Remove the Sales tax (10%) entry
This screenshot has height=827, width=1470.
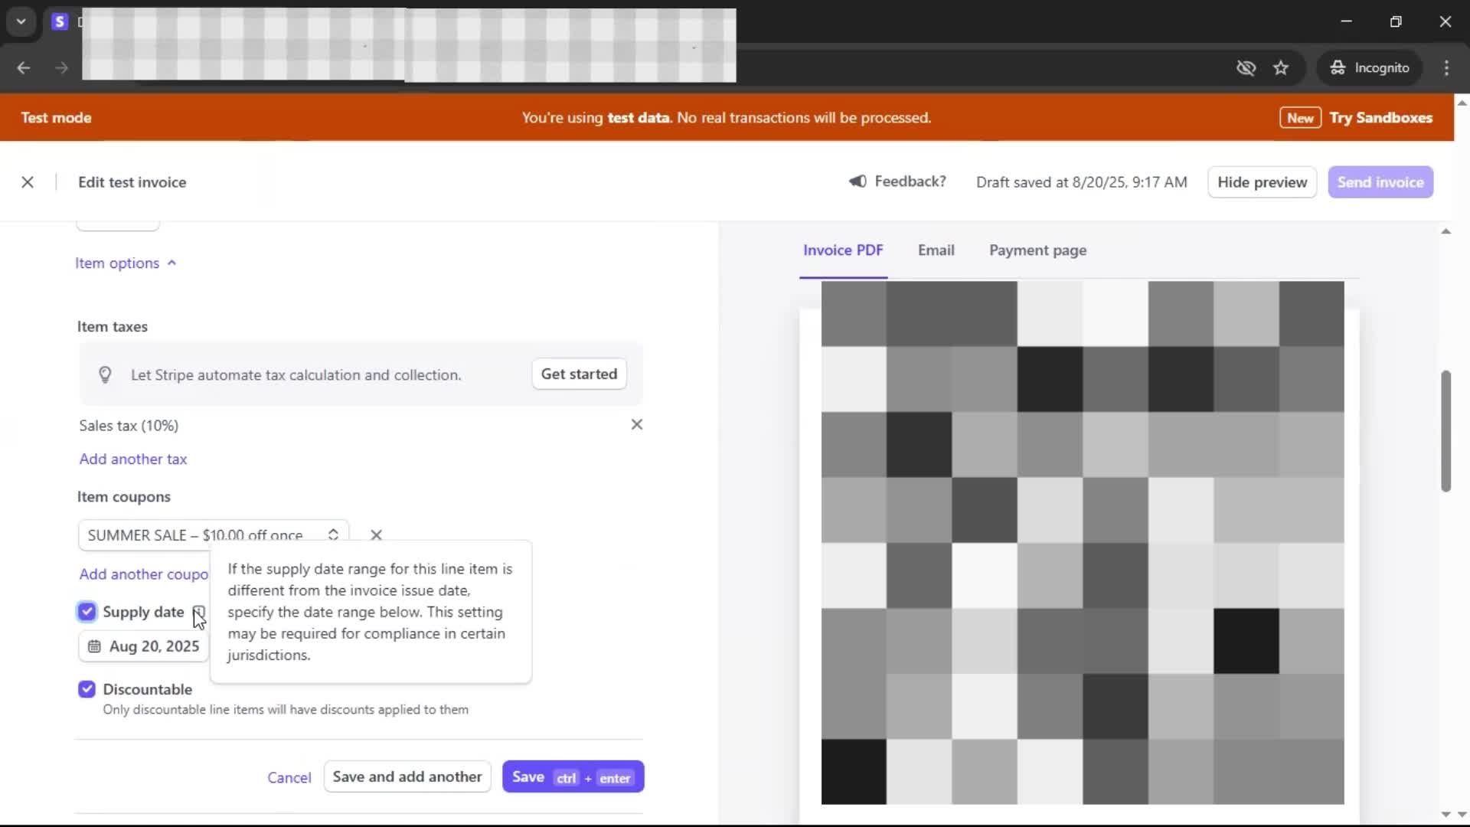(x=636, y=424)
